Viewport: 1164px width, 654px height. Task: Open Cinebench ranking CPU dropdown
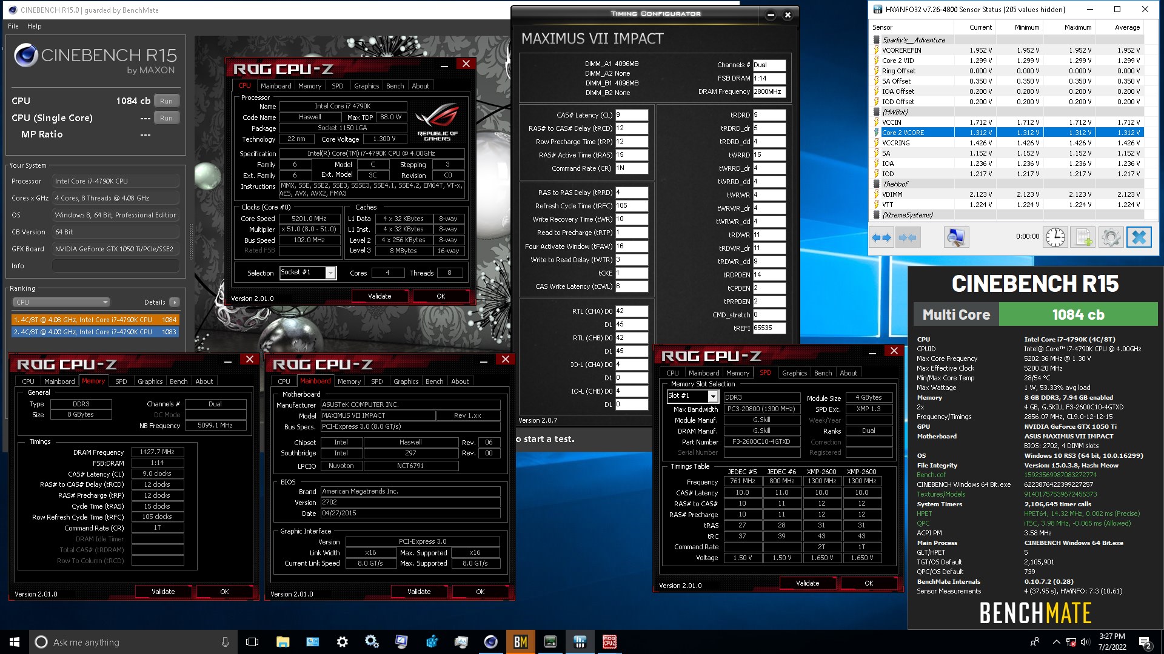point(61,302)
